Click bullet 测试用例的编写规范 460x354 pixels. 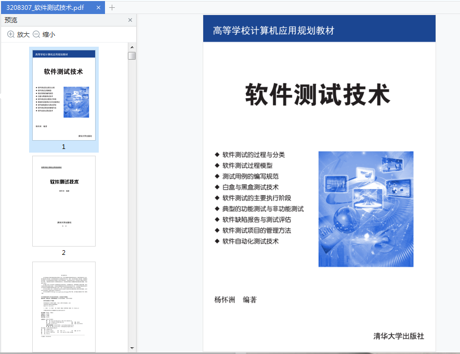251,176
